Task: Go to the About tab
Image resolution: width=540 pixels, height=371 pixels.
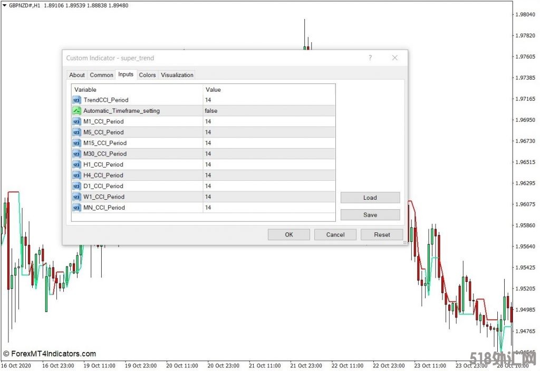Action: [x=77, y=75]
